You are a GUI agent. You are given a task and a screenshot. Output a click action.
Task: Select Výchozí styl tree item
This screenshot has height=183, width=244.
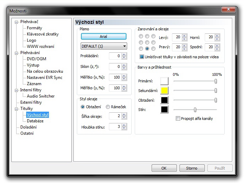tap(38, 115)
